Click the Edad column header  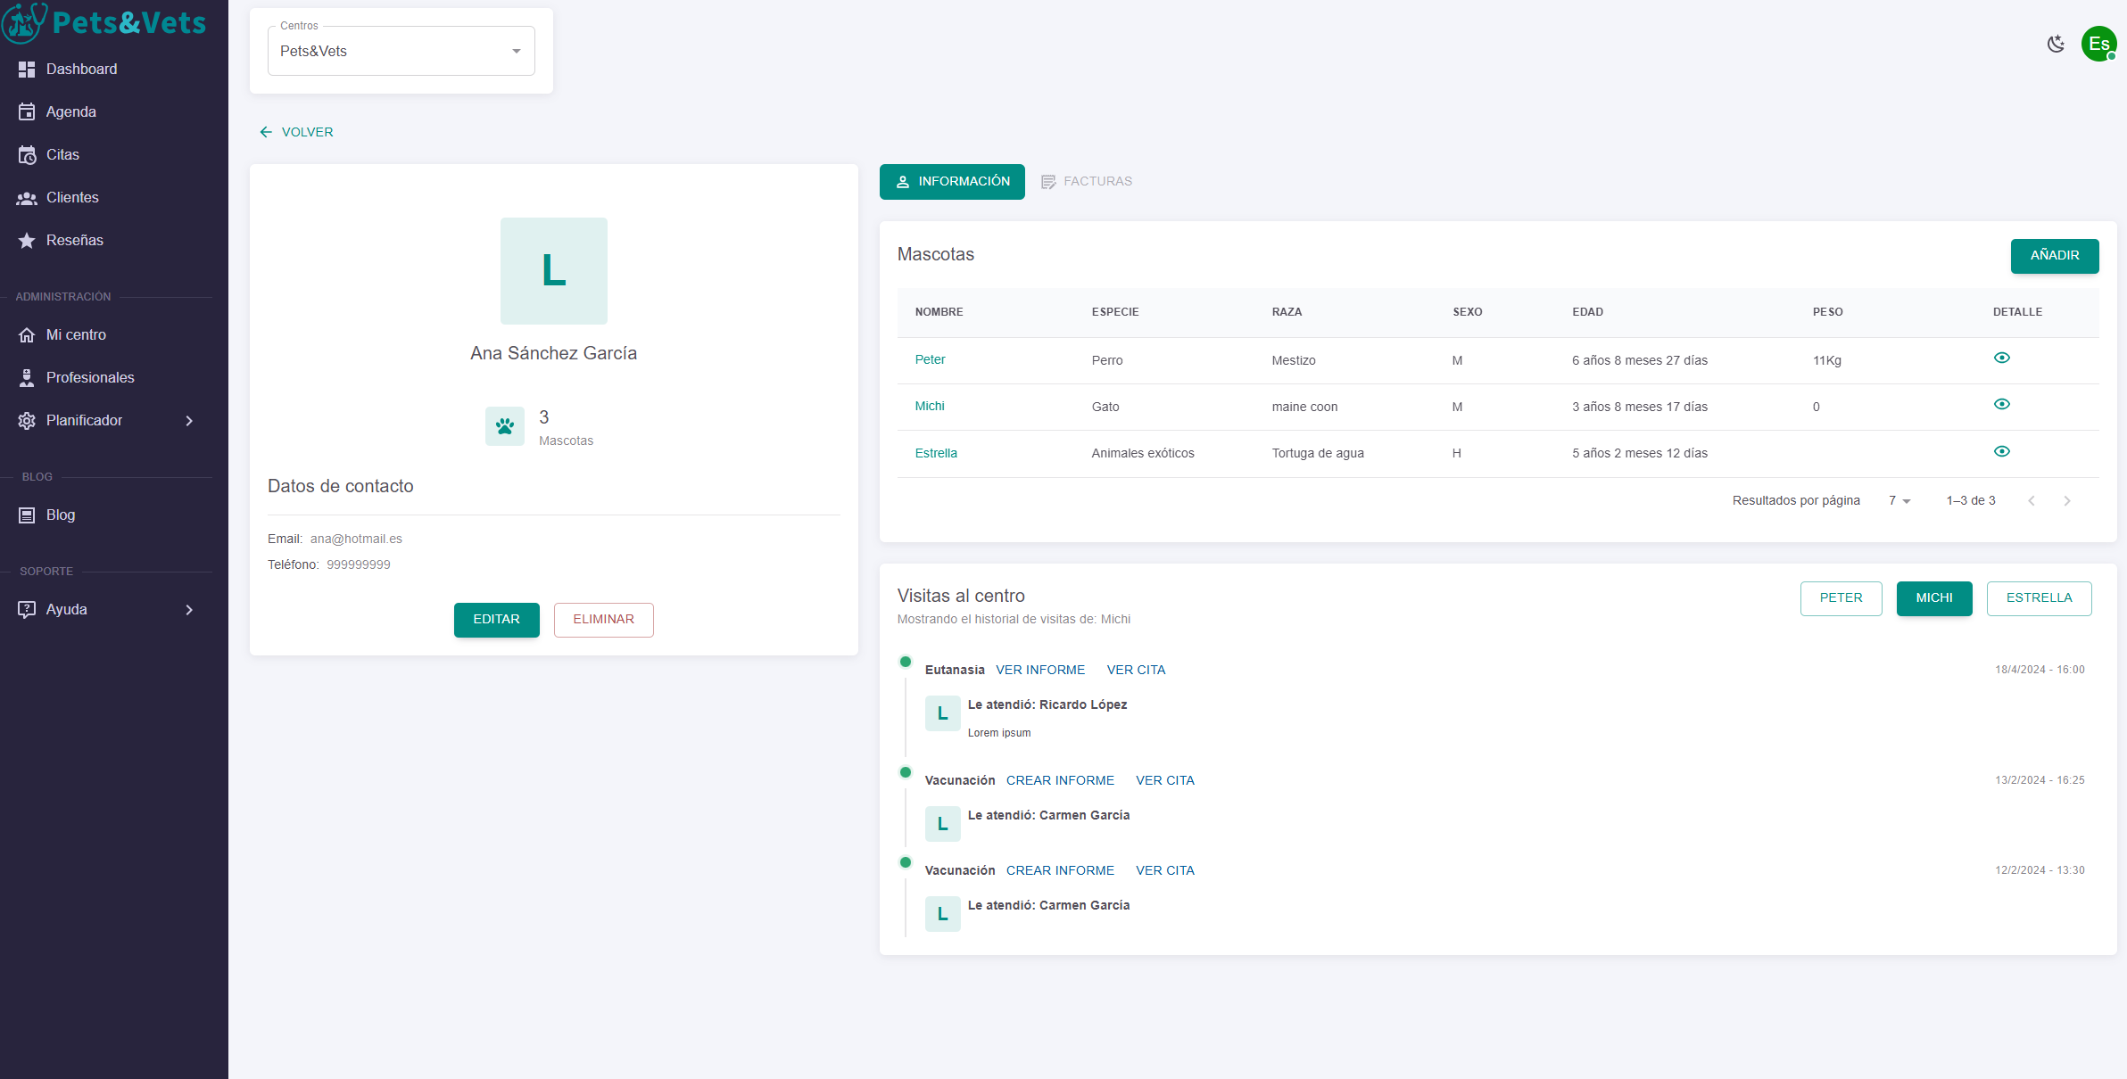point(1587,312)
